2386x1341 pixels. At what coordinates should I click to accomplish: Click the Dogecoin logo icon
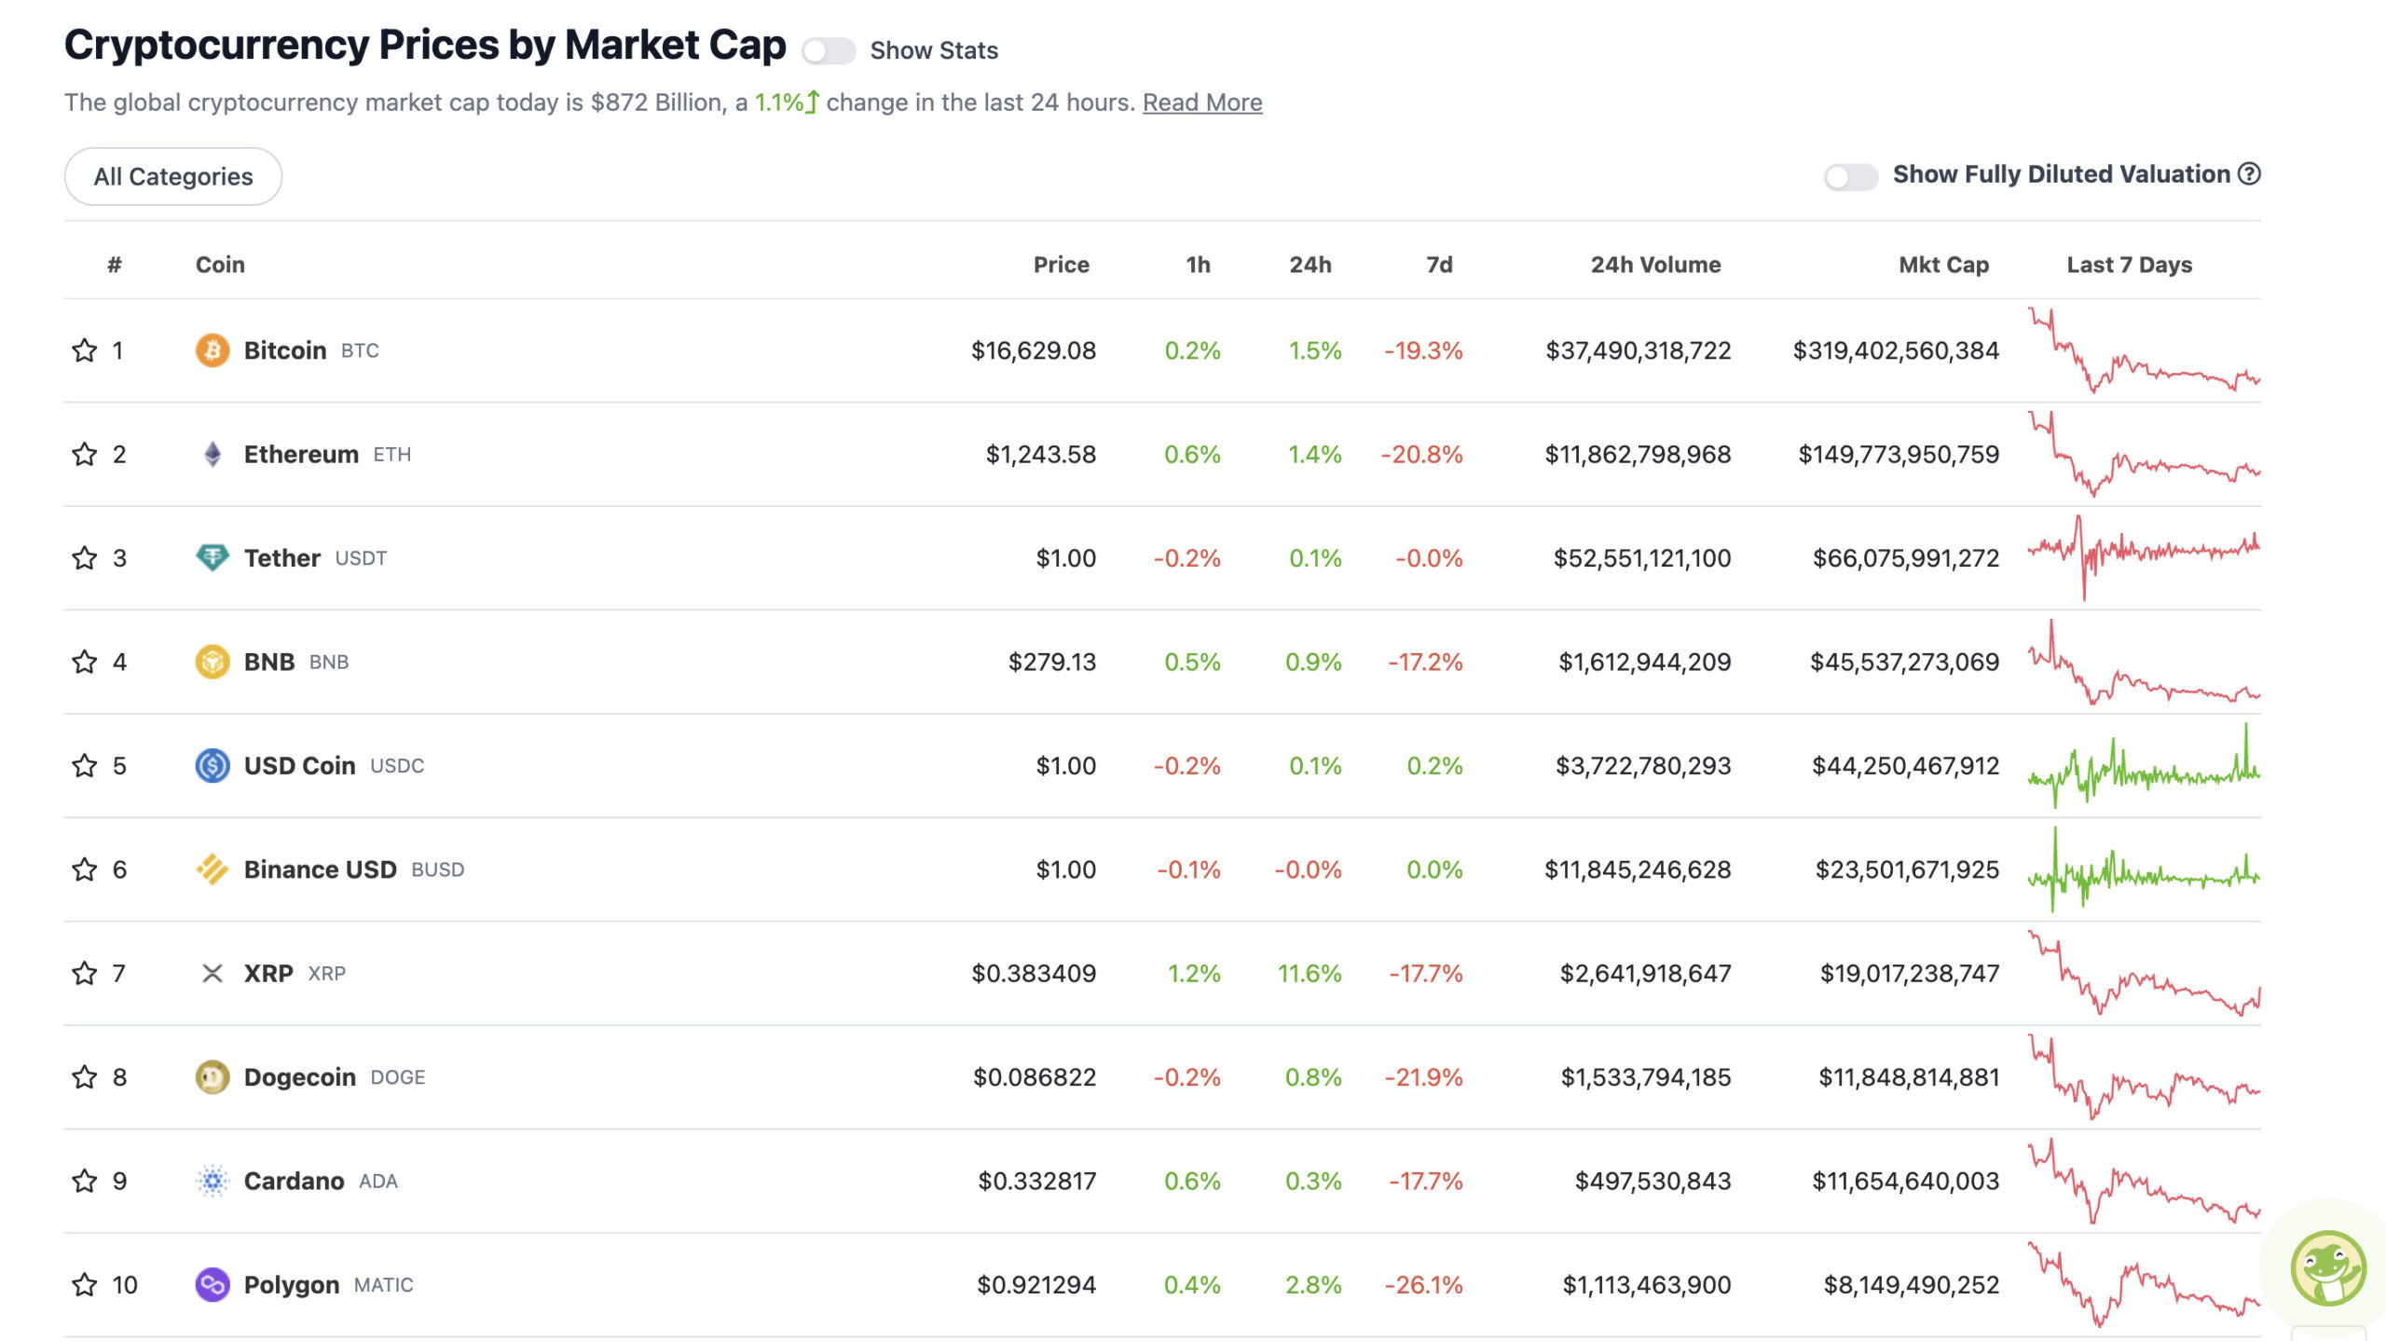click(x=212, y=1076)
